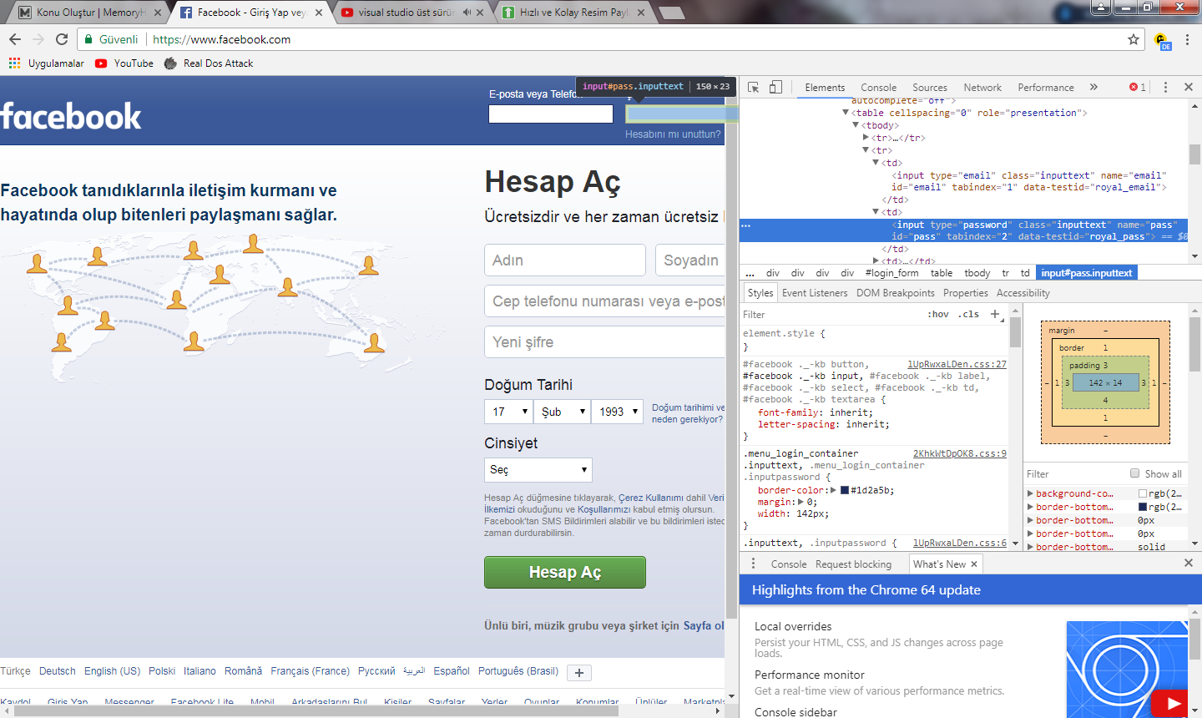
Task: Switch language to English (US)
Action: [x=112, y=671]
